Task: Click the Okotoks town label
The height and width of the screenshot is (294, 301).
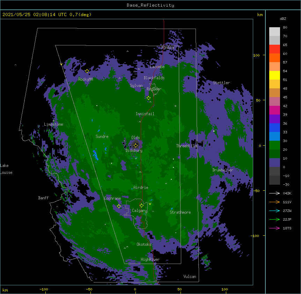Action: click(x=144, y=244)
